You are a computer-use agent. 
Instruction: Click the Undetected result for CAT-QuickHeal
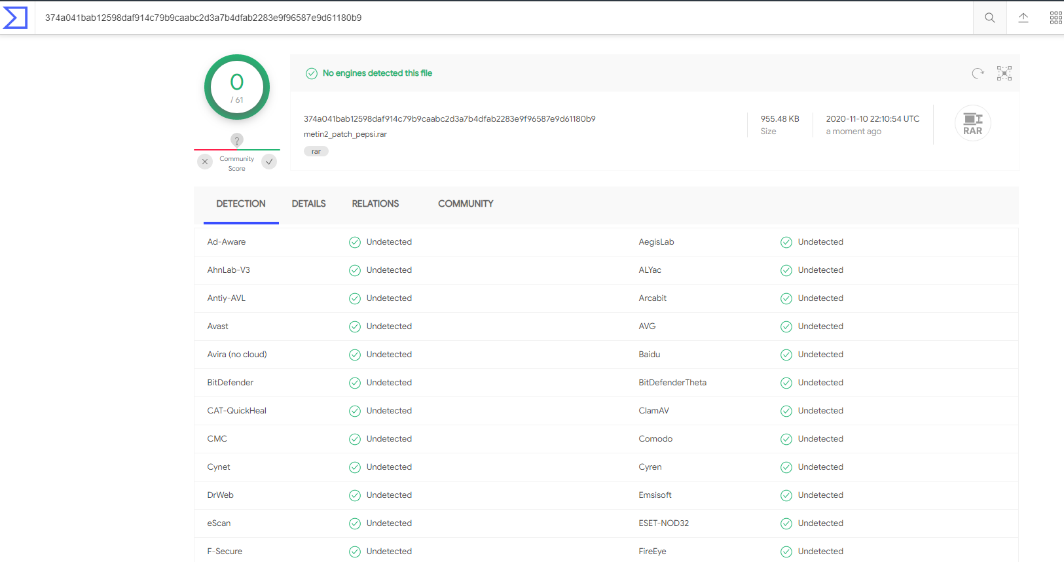(389, 411)
